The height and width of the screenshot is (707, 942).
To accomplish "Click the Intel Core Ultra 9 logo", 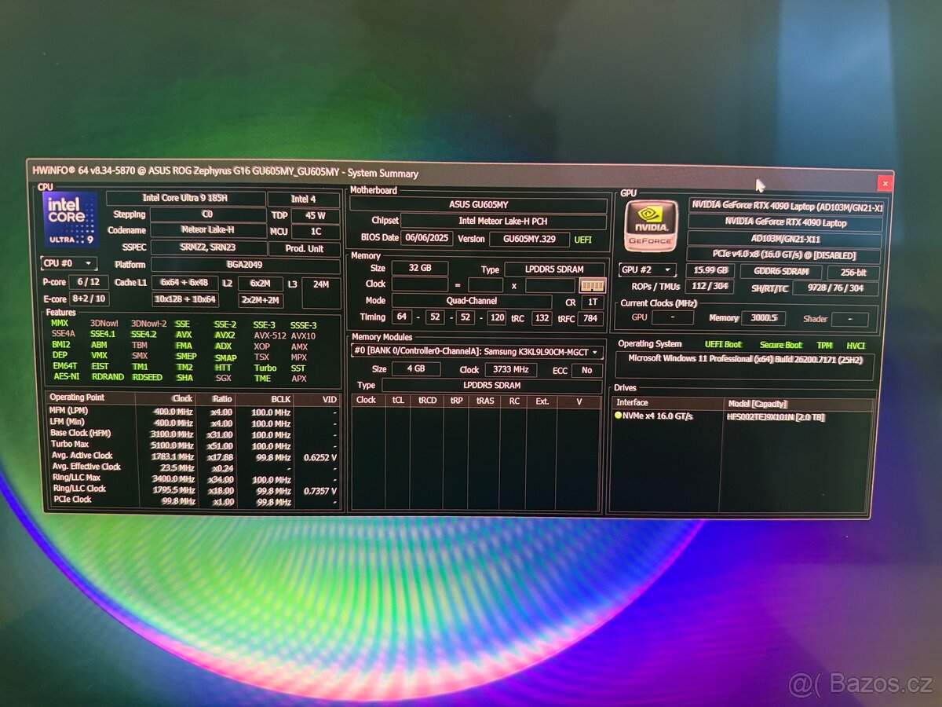I will point(71,220).
